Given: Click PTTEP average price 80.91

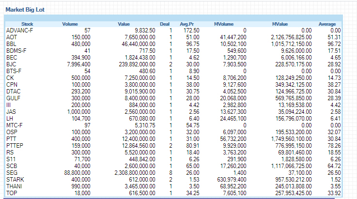Looking at the screenshot, I should [193, 146].
